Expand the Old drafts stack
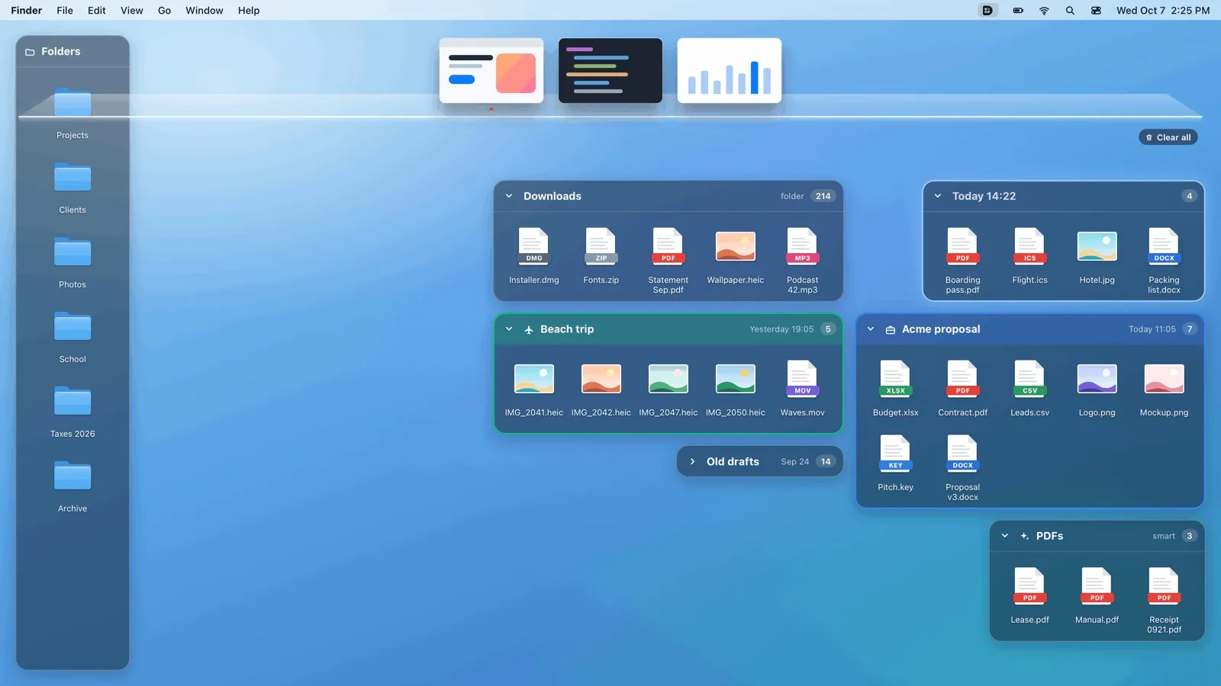This screenshot has height=686, width=1221. (x=692, y=462)
